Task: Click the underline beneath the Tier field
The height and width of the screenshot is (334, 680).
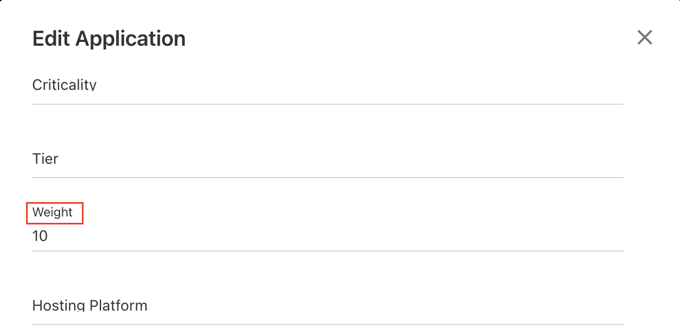Action: pos(327,178)
